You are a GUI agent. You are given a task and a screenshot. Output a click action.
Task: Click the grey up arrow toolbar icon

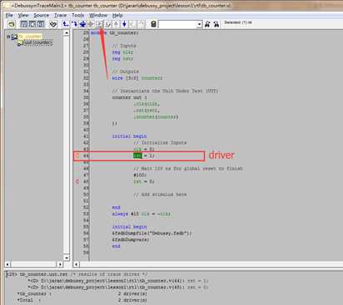[117, 24]
